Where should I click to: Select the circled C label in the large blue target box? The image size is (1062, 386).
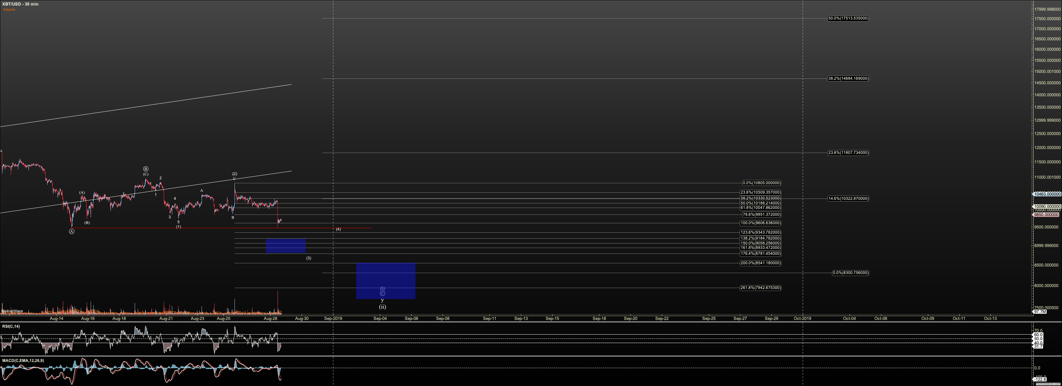pyautogui.click(x=383, y=294)
